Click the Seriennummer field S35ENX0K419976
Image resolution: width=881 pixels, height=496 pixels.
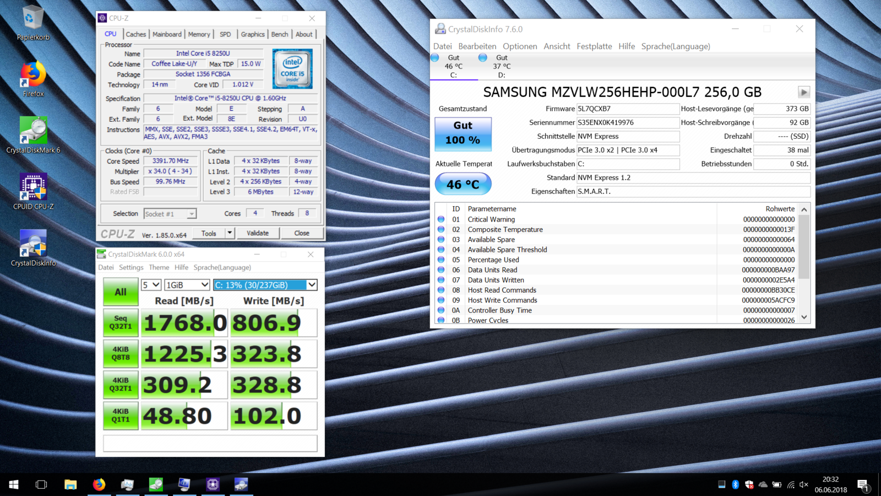tap(628, 122)
